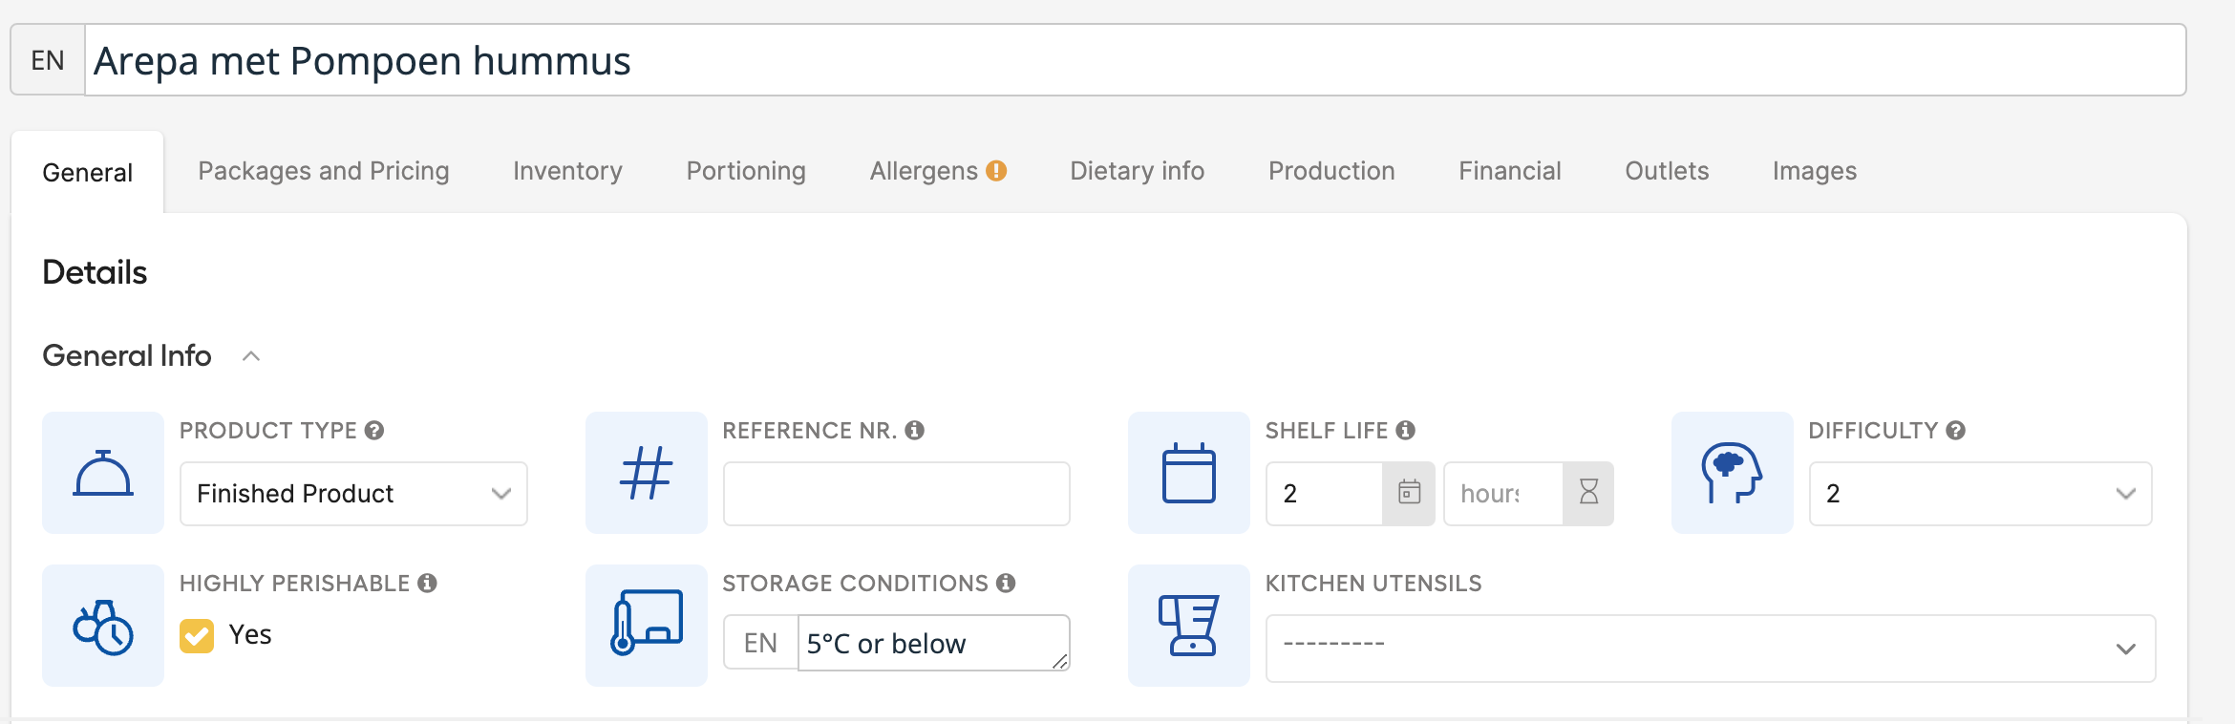
Task: Click the Shelf Life days input
Action: [1325, 494]
